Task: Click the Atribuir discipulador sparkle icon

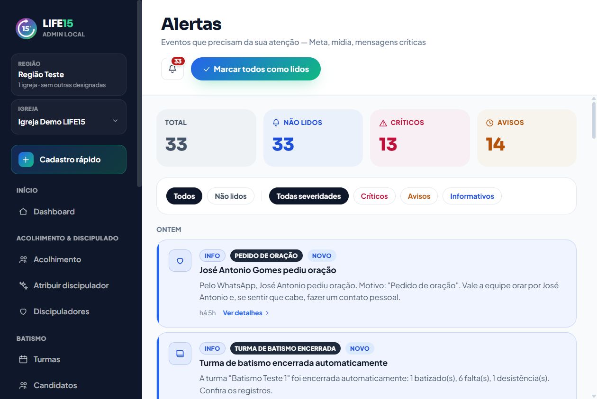Action: coord(23,285)
